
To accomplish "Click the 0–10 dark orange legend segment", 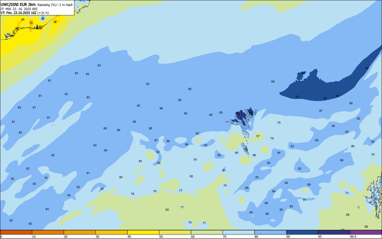I will (x=16, y=232).
